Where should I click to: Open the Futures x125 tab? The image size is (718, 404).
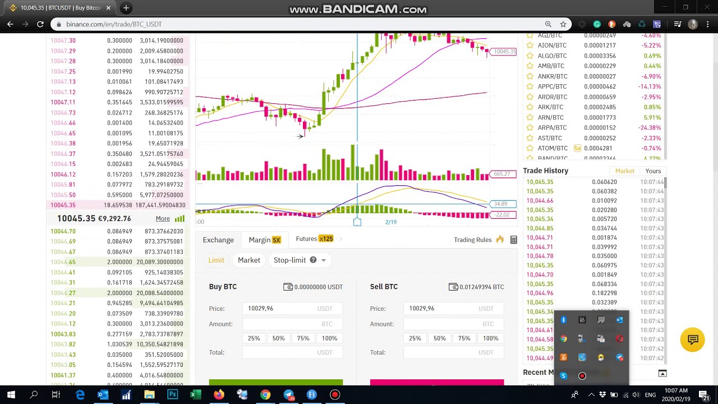[x=314, y=239]
